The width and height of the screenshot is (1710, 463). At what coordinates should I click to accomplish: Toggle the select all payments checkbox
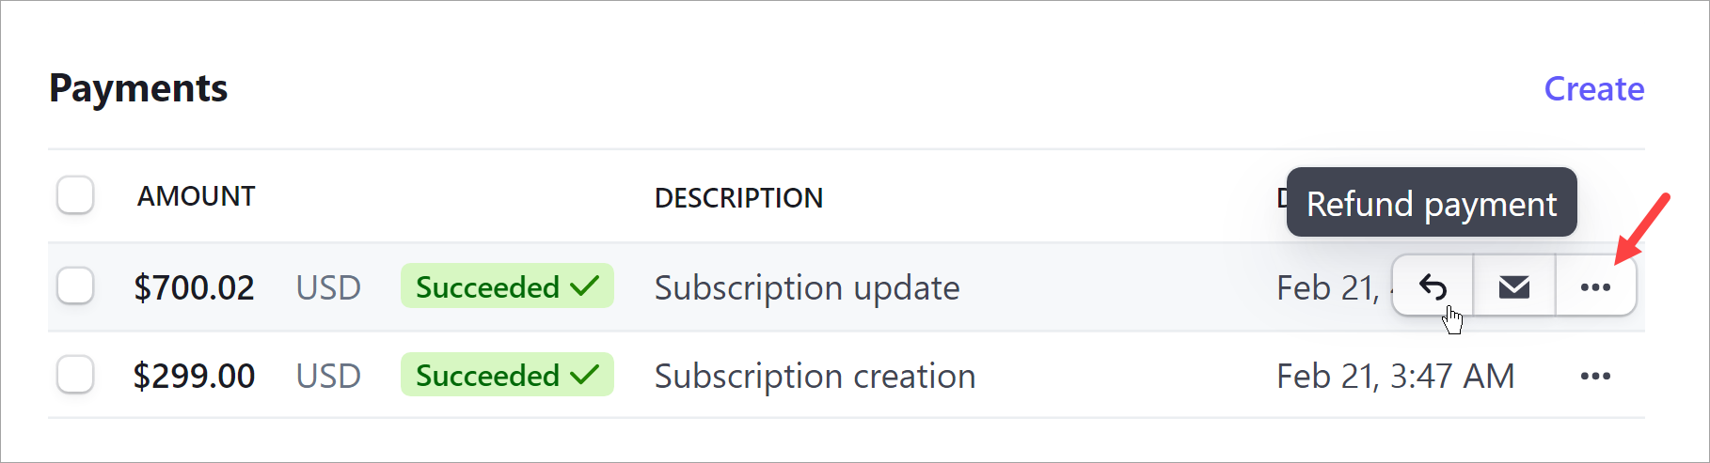click(x=75, y=194)
